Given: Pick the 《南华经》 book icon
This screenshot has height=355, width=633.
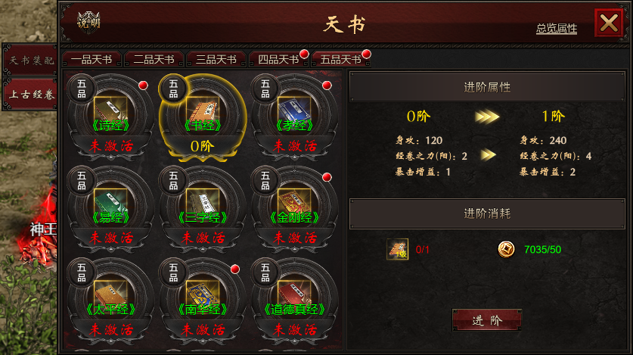Looking at the screenshot, I should click(202, 293).
